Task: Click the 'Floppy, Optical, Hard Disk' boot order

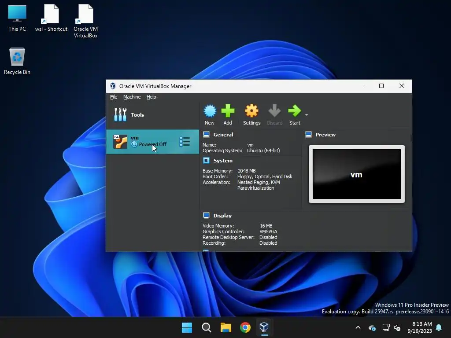Action: click(x=265, y=176)
